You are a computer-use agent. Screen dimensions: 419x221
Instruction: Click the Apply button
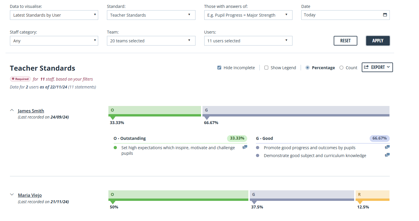(x=378, y=41)
